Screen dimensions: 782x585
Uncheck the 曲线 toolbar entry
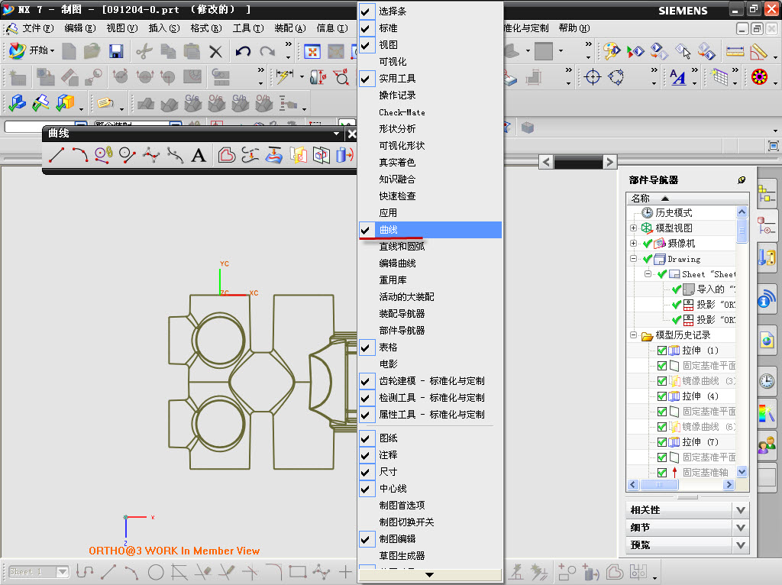coord(430,230)
